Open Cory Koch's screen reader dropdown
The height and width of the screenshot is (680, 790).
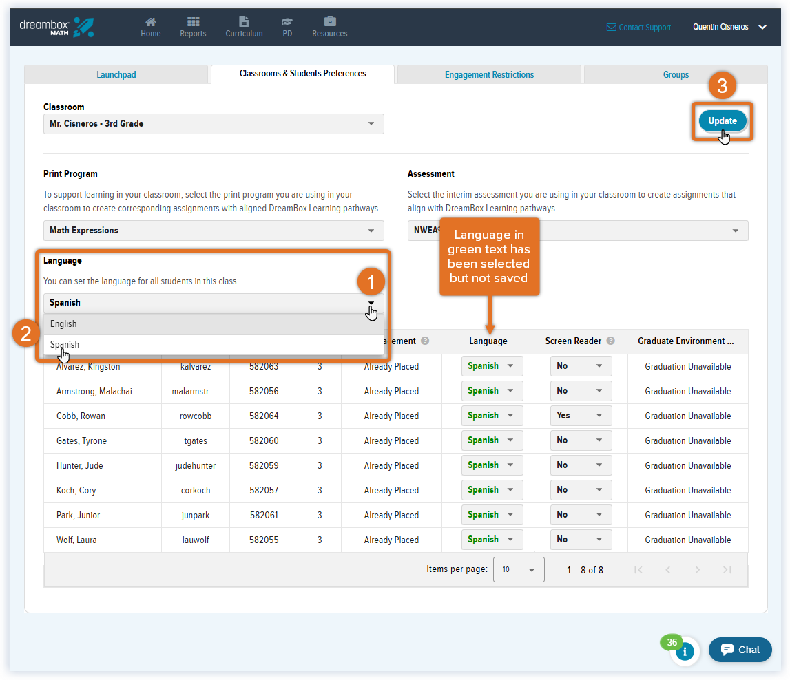click(x=581, y=490)
